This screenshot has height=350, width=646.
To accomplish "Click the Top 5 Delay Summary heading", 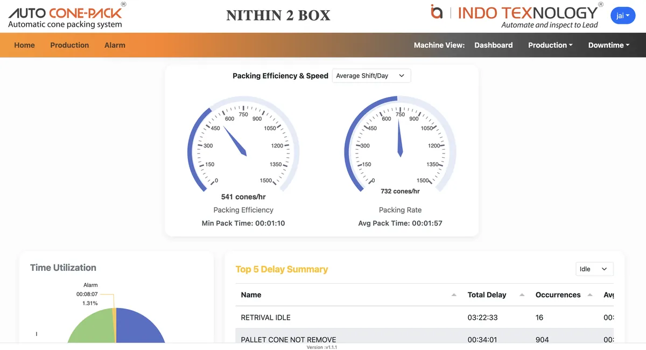I will (282, 269).
